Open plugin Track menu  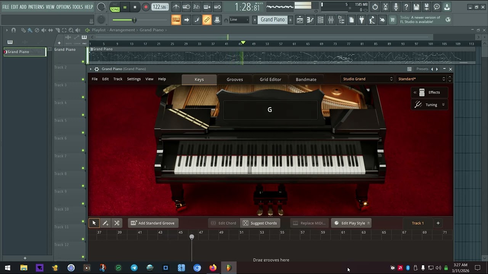point(118,79)
